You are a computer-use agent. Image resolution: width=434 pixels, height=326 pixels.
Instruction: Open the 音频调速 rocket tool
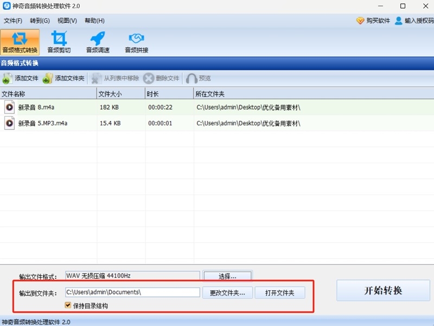[98, 42]
